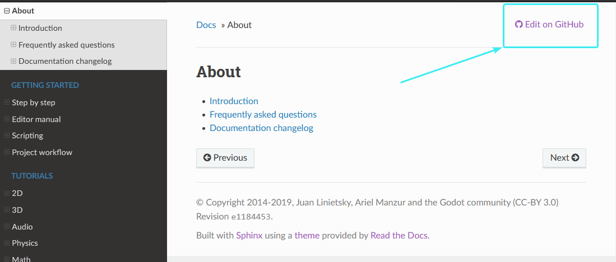Image resolution: width=616 pixels, height=262 pixels.
Task: Click the copyright 2014-2019 footer text
Action: click(x=377, y=203)
